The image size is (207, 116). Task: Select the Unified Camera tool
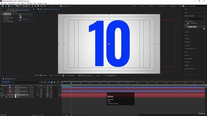click(17, 6)
